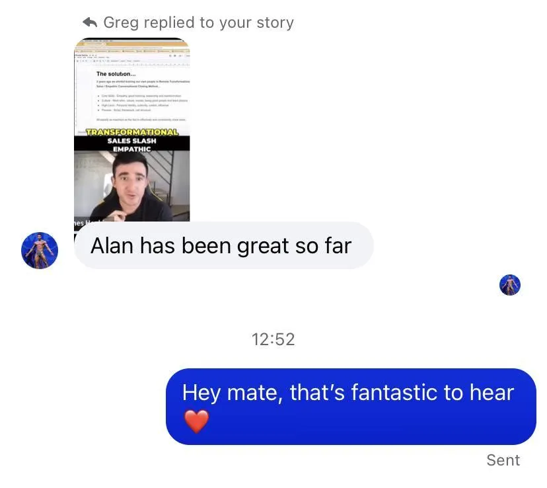The image size is (547, 488).
Task: Click "Greg replied to your story" text
Action: (x=198, y=22)
